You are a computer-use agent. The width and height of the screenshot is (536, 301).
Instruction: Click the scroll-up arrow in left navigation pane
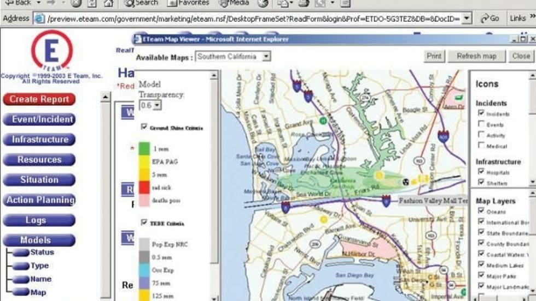pos(106,97)
